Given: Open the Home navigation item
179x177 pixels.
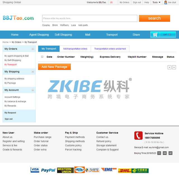Looking at the screenshot, I should (x=15, y=35).
